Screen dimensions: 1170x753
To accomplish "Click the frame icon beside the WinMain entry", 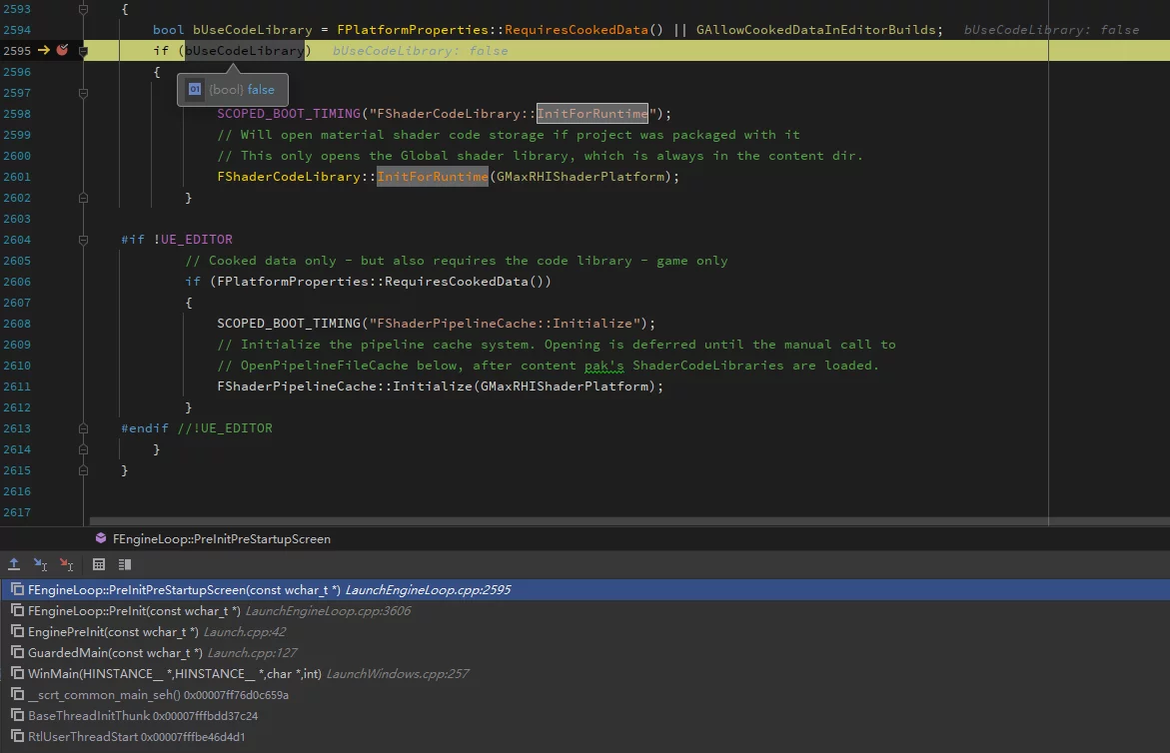I will 17,673.
